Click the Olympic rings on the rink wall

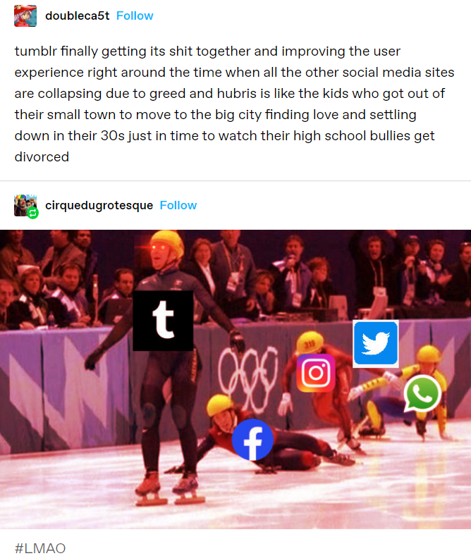click(x=248, y=378)
